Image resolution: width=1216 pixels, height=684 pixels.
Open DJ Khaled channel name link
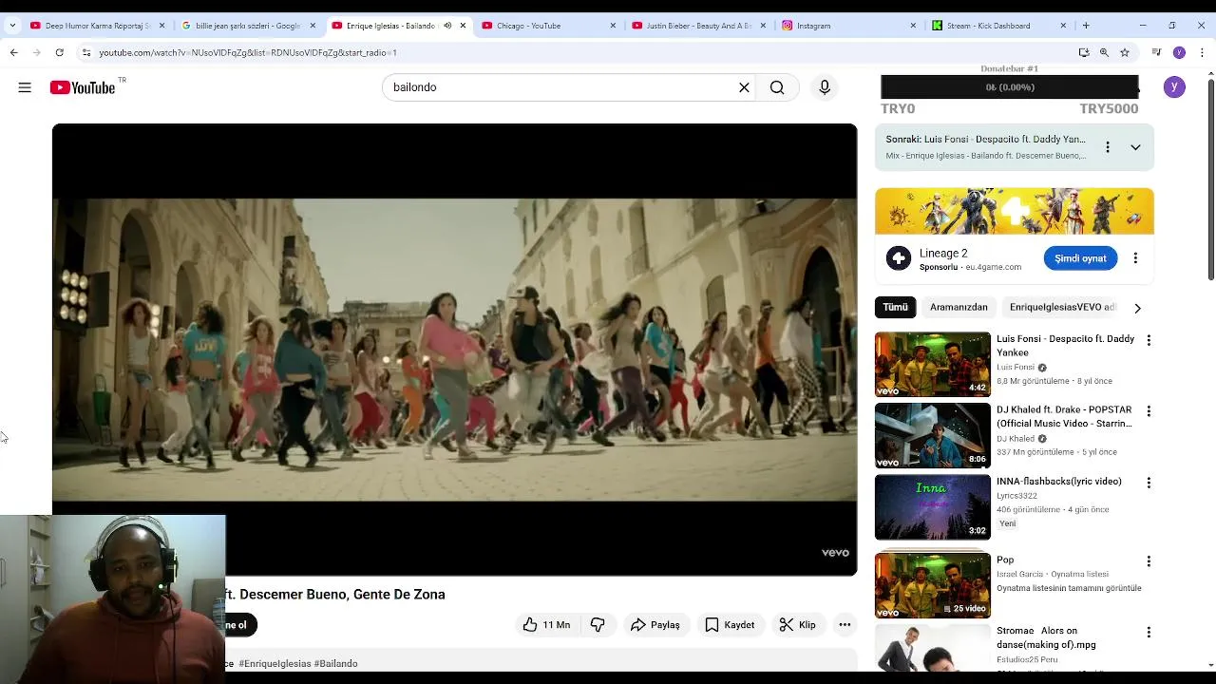pyautogui.click(x=1016, y=438)
